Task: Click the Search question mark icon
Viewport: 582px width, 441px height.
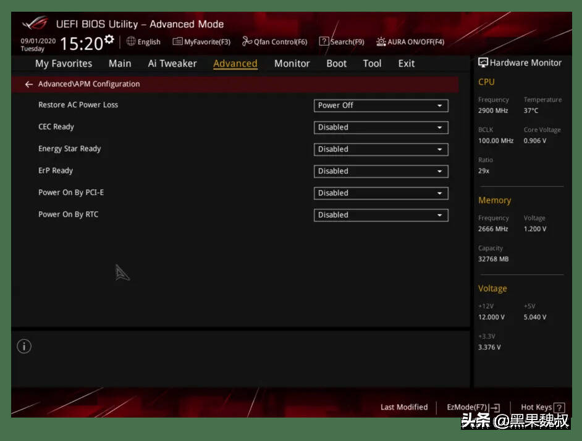Action: (x=324, y=41)
